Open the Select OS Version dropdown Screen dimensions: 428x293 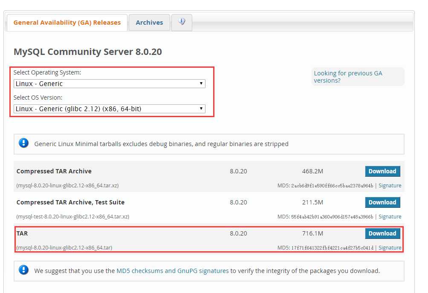click(x=109, y=109)
